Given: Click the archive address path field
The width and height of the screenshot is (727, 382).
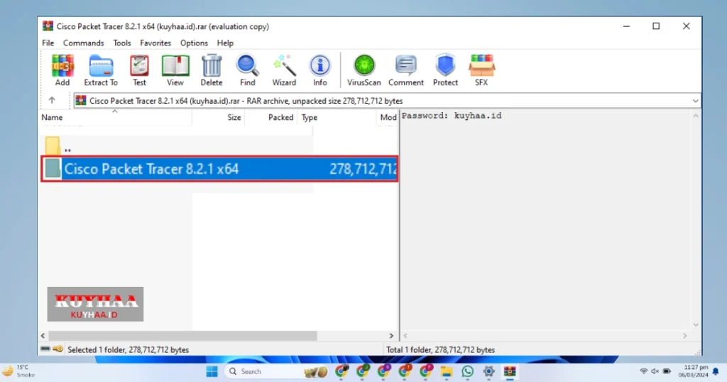Looking at the screenshot, I should point(387,101).
